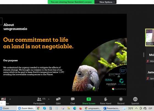Click the parrot photo on the slide

[99, 65]
